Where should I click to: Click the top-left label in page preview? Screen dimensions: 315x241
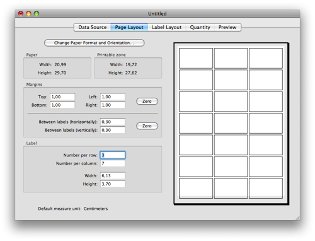pyautogui.click(x=196, y=58)
